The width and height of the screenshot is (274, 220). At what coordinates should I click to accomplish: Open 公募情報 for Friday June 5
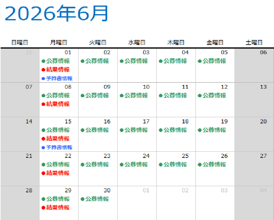[214, 61]
